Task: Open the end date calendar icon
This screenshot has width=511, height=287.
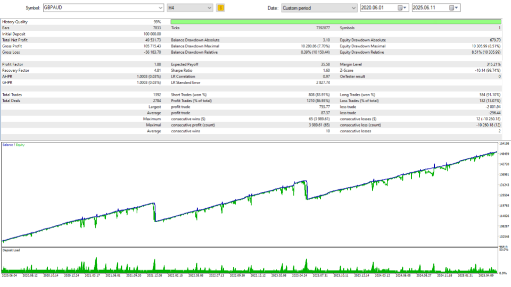Action: (451, 8)
